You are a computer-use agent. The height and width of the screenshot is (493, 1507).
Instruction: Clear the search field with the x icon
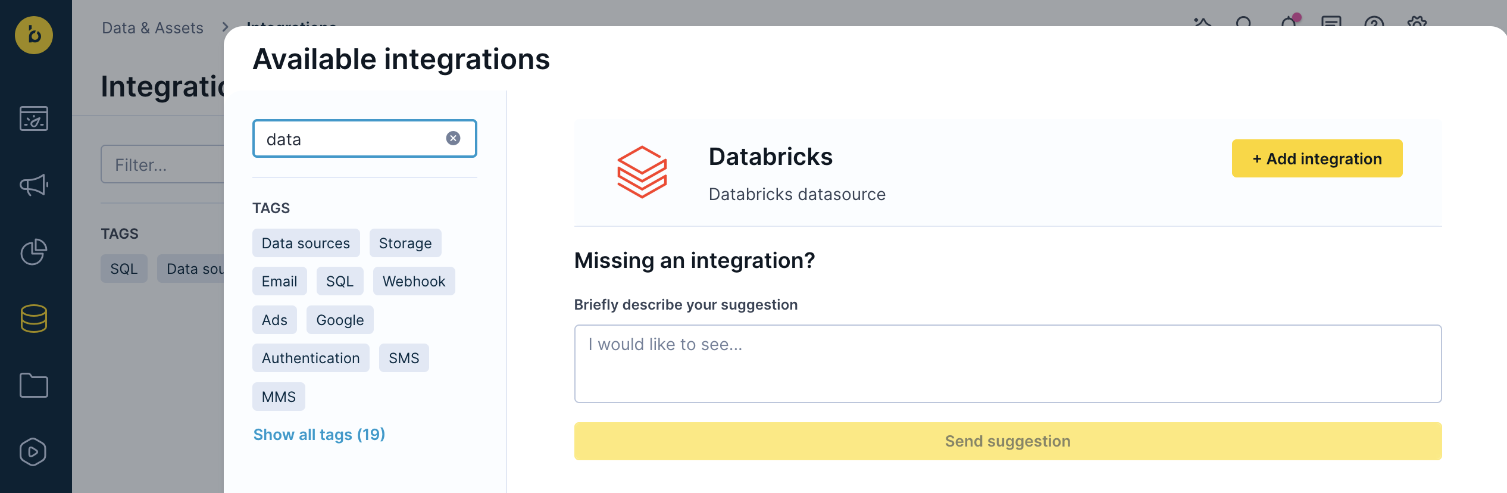pyautogui.click(x=453, y=138)
